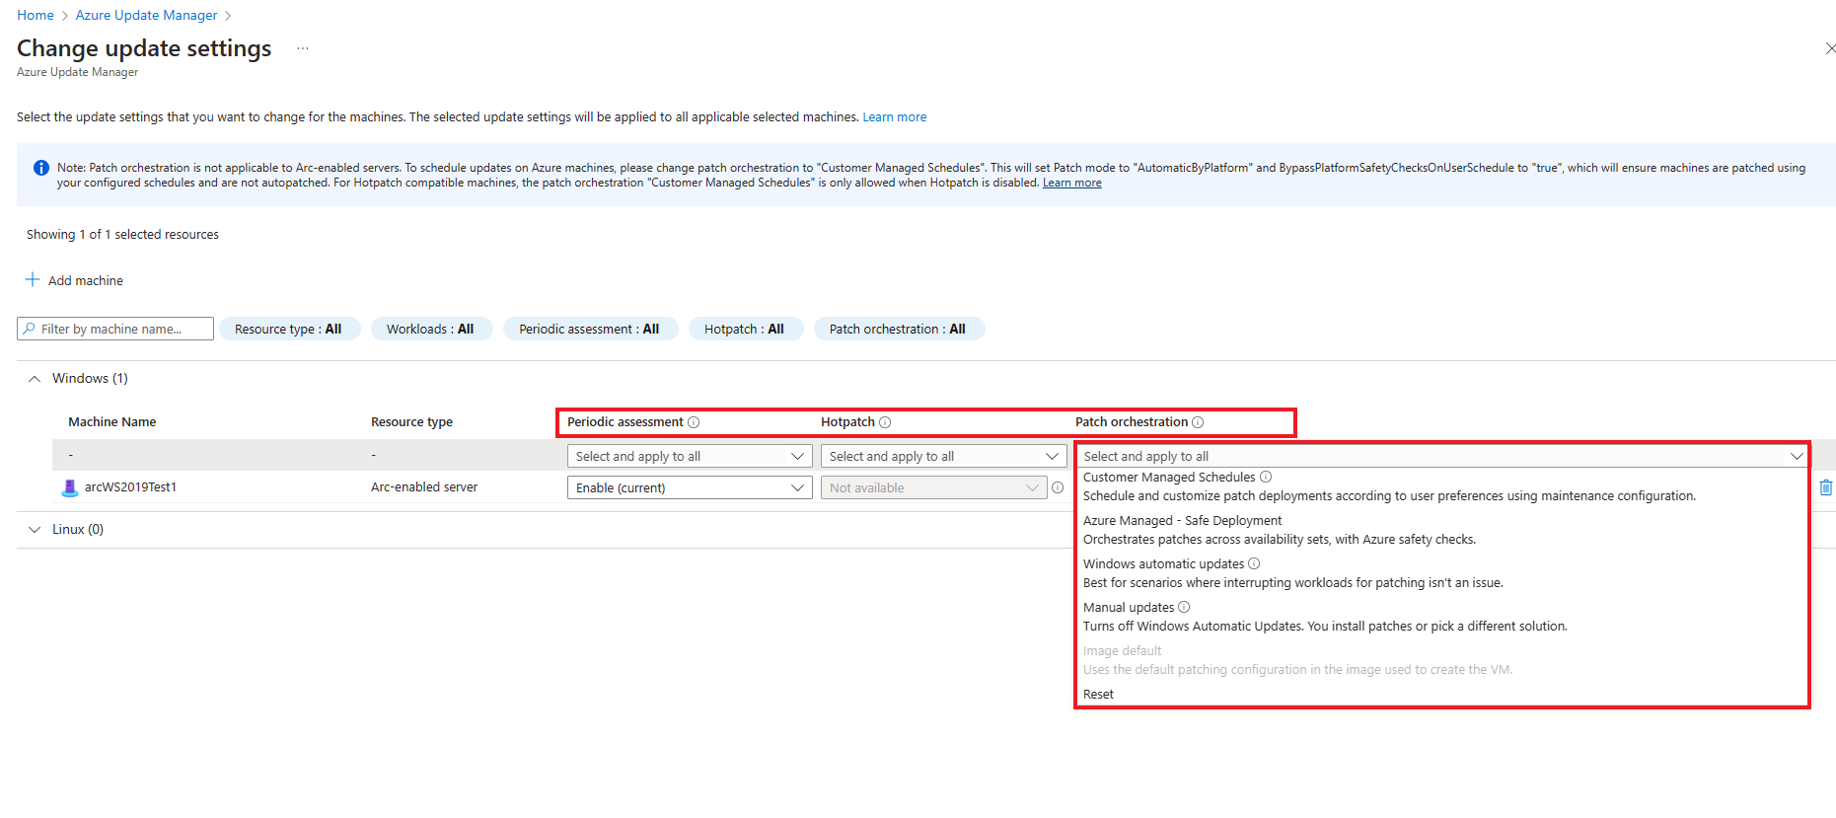1836x818 pixels.
Task: Delete arcWS2019Test1 with the trash icon
Action: pyautogui.click(x=1826, y=487)
